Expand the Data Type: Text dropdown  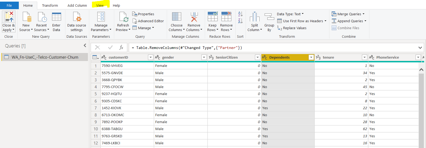pos(290,14)
